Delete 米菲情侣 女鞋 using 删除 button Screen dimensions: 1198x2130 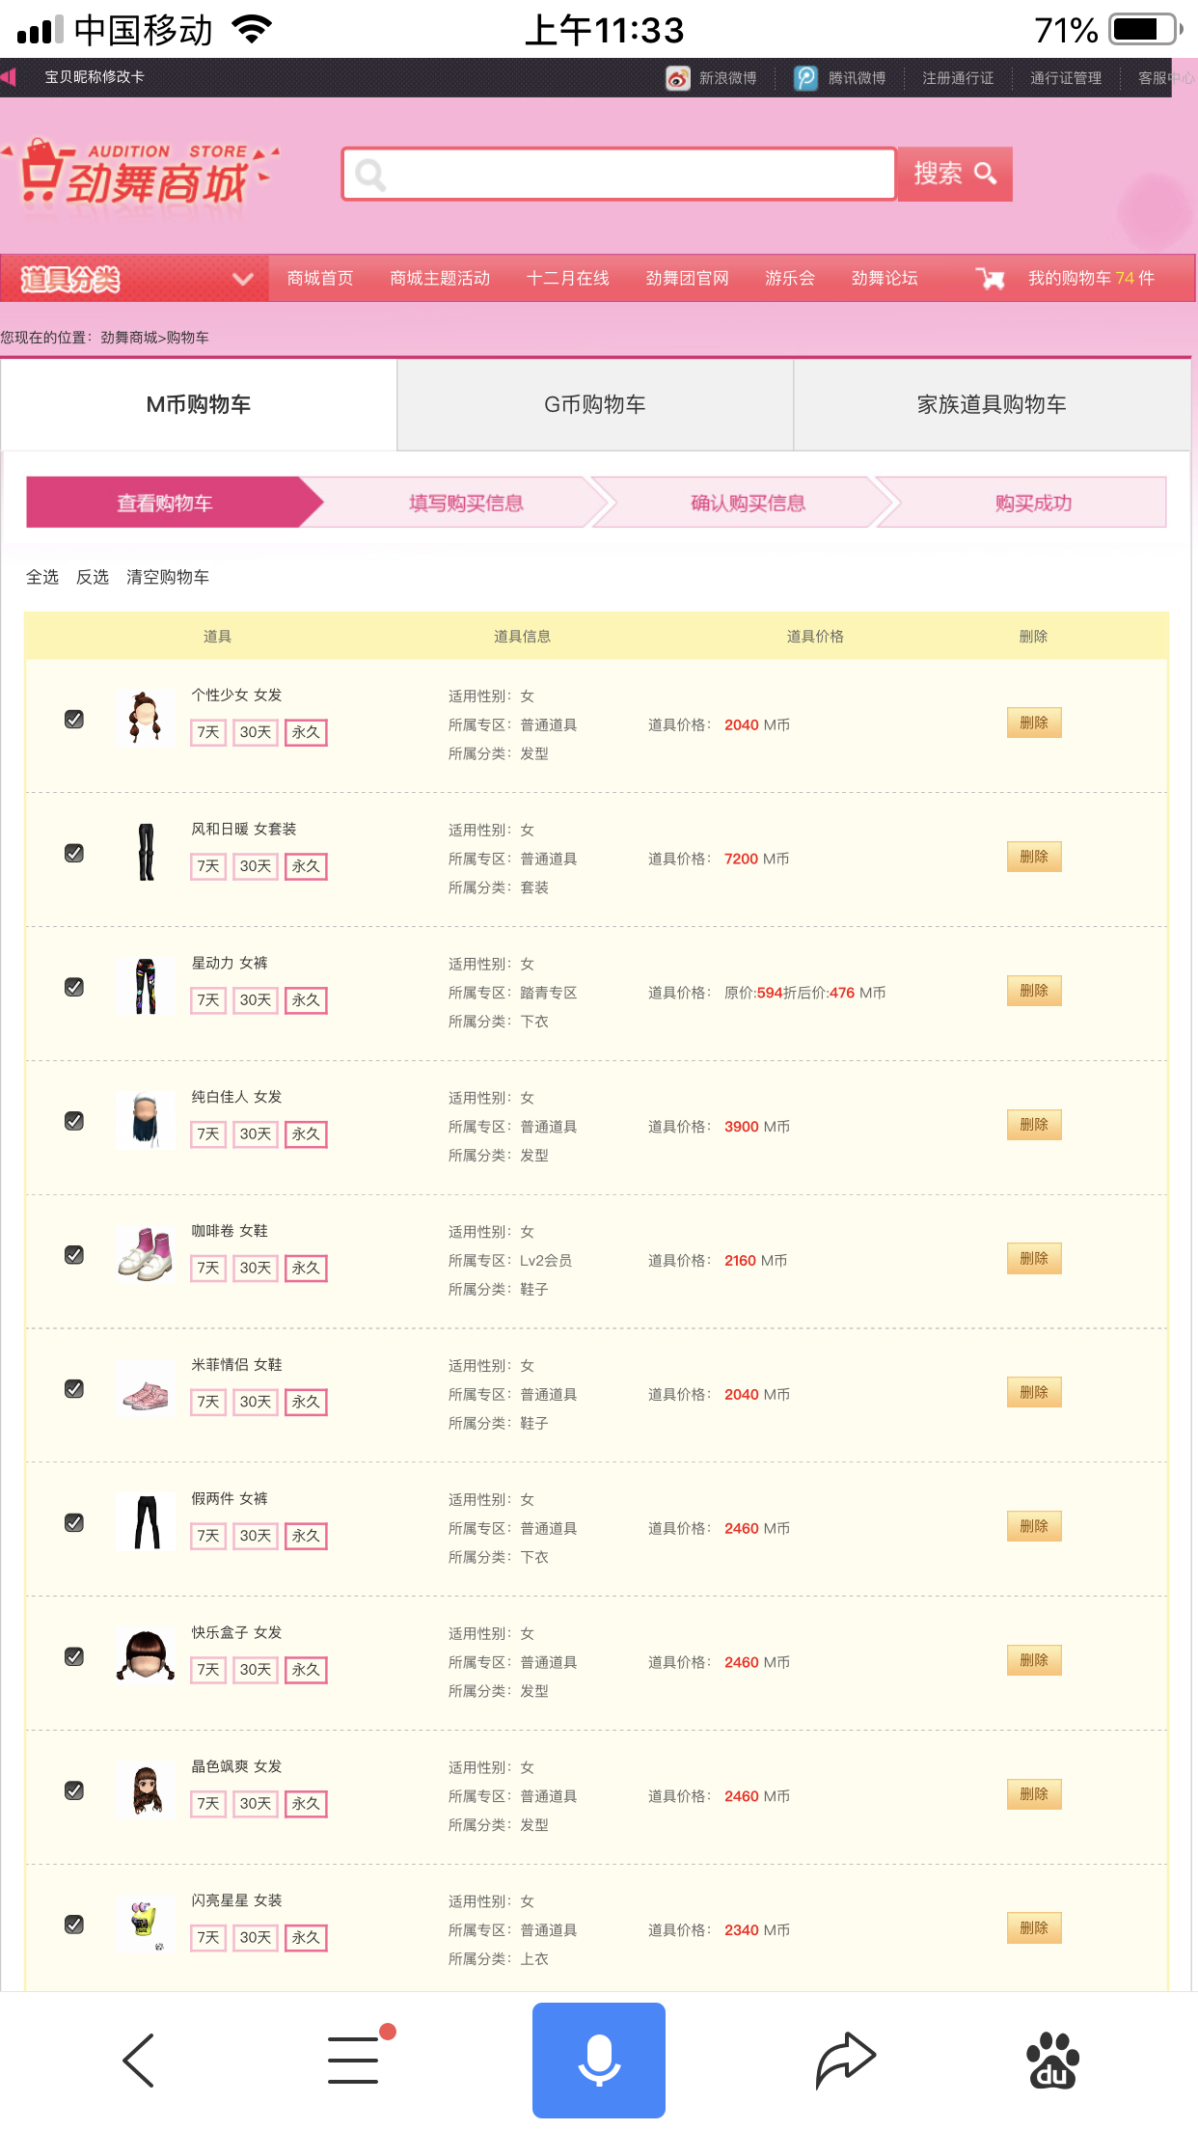pos(1034,1392)
